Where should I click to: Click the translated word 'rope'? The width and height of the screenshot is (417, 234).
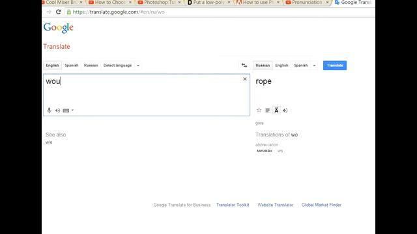coord(263,81)
